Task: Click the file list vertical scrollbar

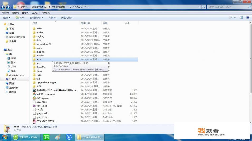Action: [x=250, y=71]
